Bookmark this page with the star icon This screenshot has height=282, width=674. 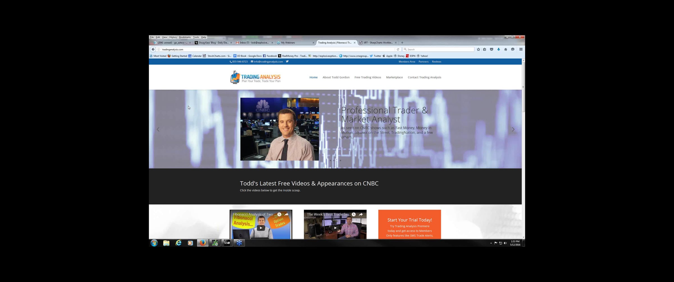pos(478,49)
